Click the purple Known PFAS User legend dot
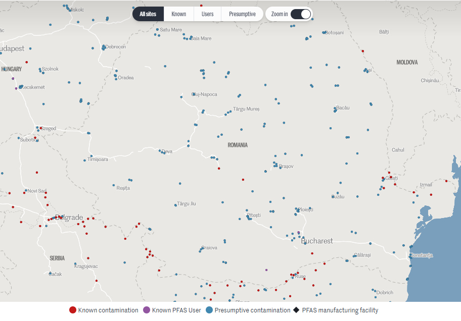Image resolution: width=461 pixels, height=321 pixels. [x=147, y=310]
